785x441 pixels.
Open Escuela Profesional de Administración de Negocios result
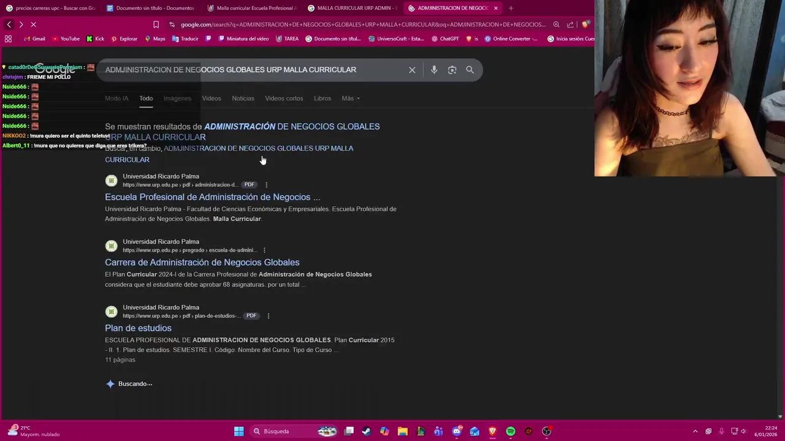[212, 197]
